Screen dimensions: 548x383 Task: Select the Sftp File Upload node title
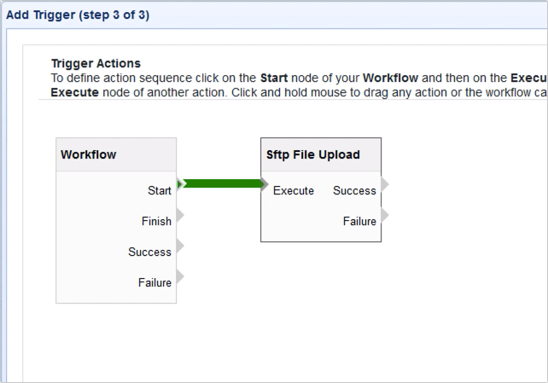click(x=313, y=155)
